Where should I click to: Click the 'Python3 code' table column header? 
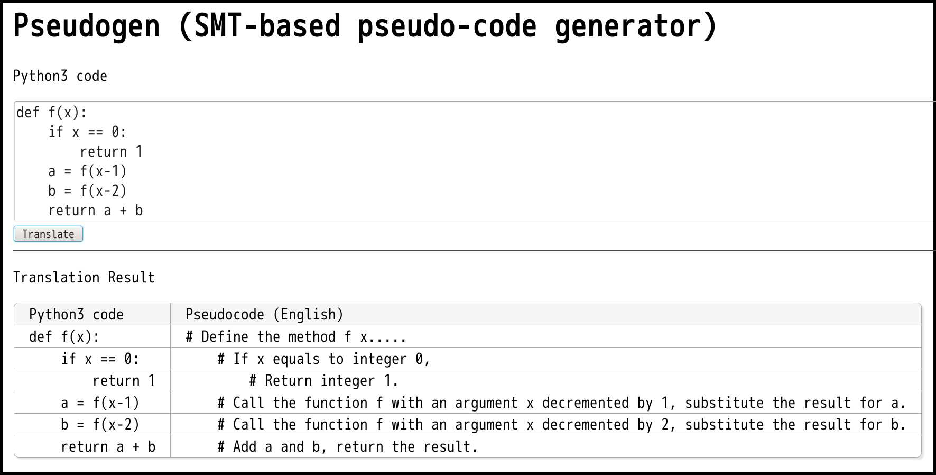coord(76,315)
